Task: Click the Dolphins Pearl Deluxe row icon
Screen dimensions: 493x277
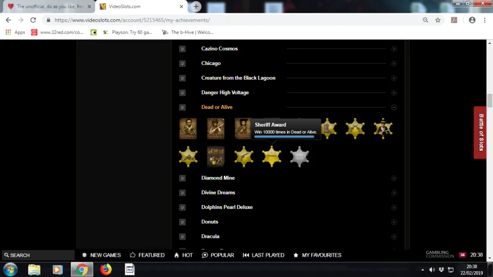Action: click(182, 207)
